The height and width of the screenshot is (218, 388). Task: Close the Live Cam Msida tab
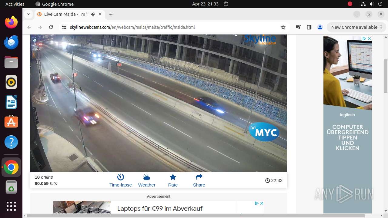click(100, 14)
